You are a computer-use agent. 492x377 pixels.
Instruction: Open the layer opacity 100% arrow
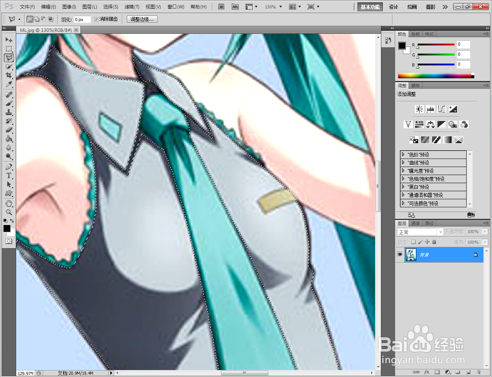click(x=485, y=231)
